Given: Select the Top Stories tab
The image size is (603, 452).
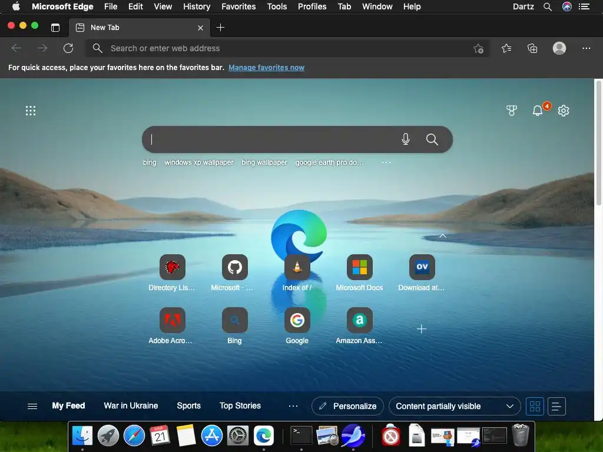Looking at the screenshot, I should pos(240,406).
